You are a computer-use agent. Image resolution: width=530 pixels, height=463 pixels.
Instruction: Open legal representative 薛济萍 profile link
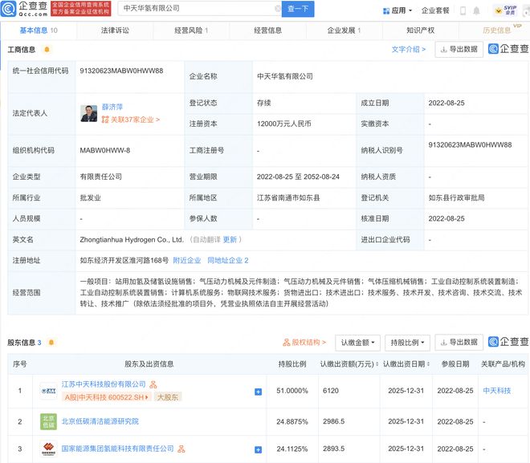[112, 107]
